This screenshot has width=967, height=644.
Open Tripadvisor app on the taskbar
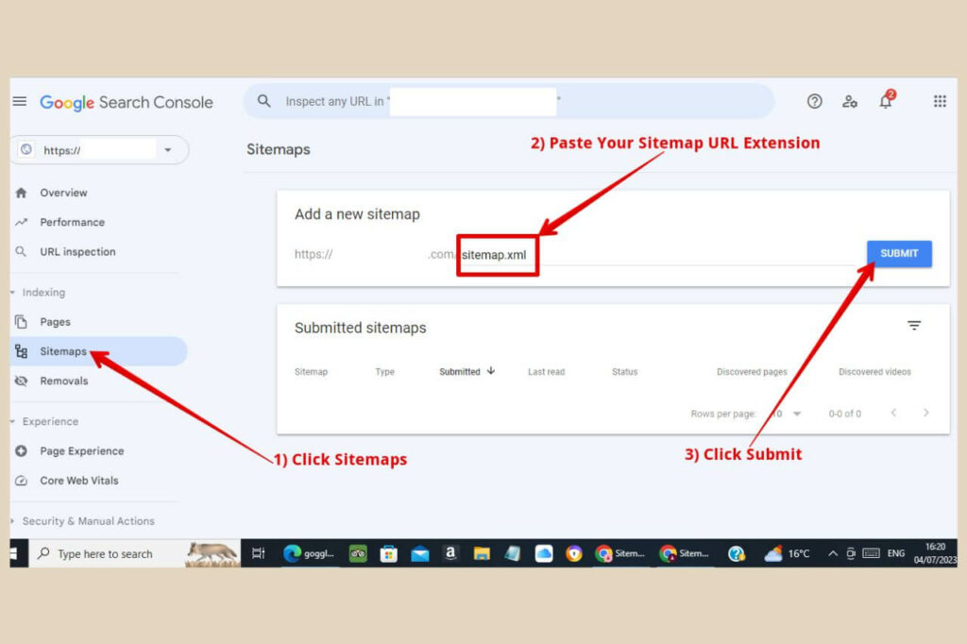[x=358, y=553]
